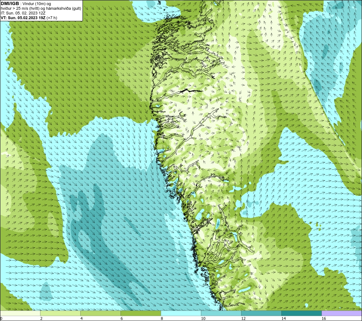This screenshot has height=321, width=362.
Task: Click the 'DMI/IGB : Vindur (10m) og' title line
Action: (x=26, y=4)
